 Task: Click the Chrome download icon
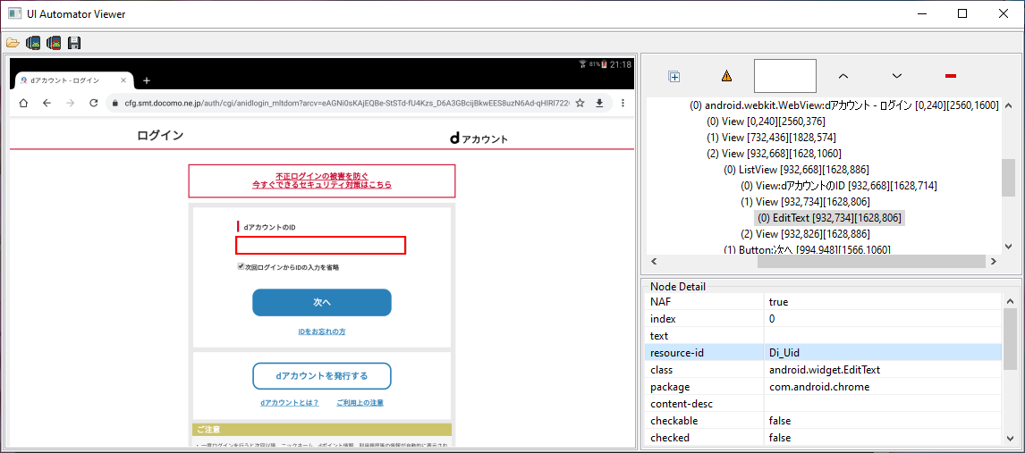click(598, 103)
